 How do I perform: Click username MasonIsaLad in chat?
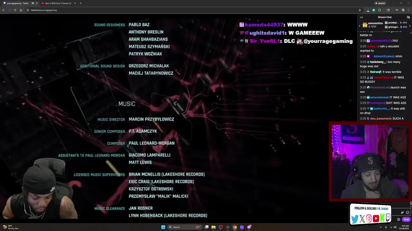point(379,87)
